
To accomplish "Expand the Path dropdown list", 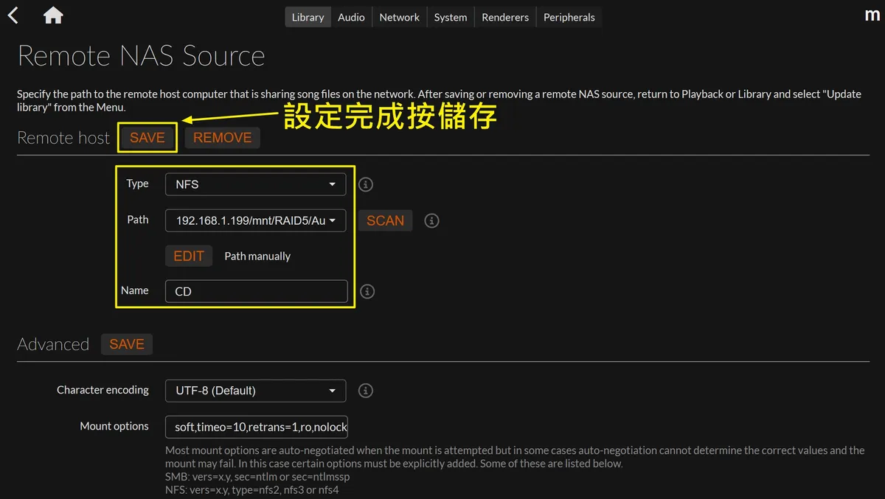I will click(x=255, y=220).
